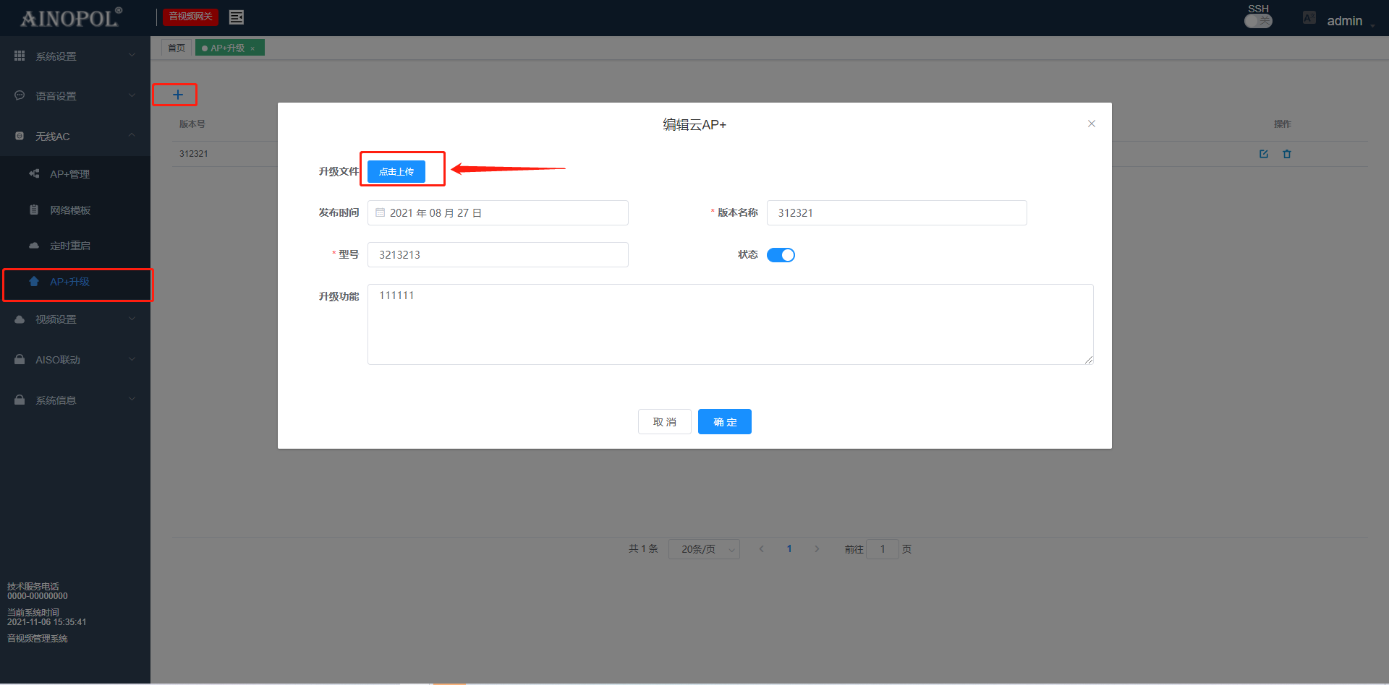Select AP+升级 in sidebar menu

[69, 282]
